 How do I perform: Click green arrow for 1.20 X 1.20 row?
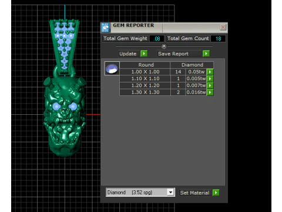point(210,85)
